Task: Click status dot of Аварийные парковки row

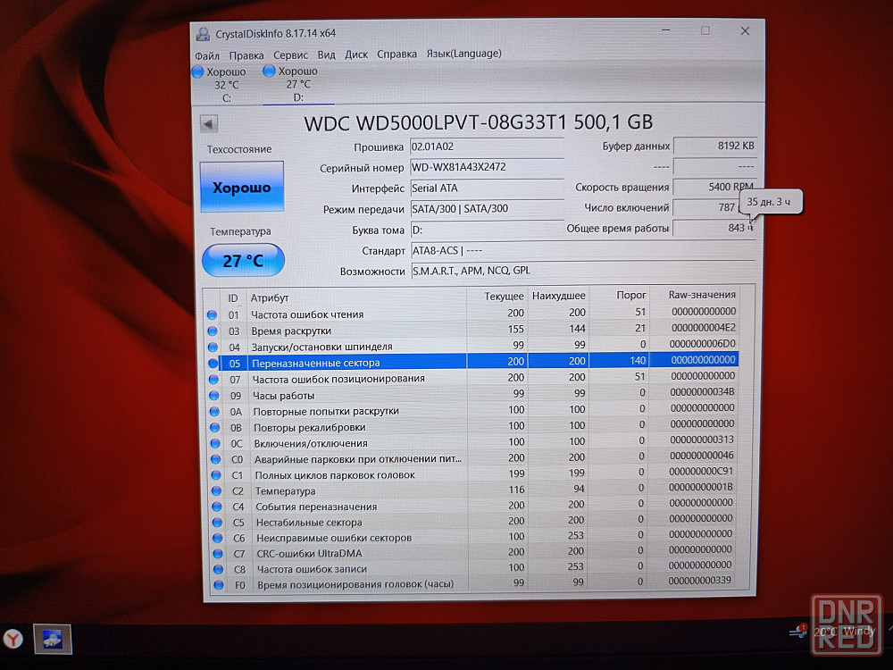Action: [x=216, y=458]
